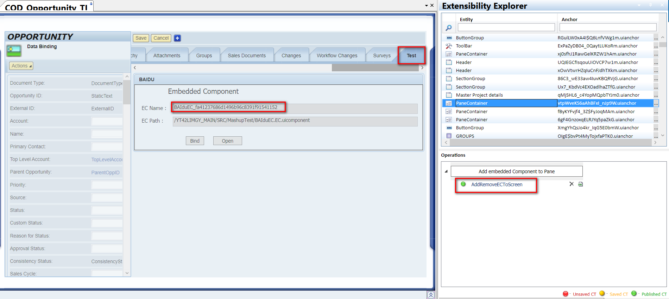Click ellipsis button on ToolBar anchor row
669x299 pixels.
(656, 46)
